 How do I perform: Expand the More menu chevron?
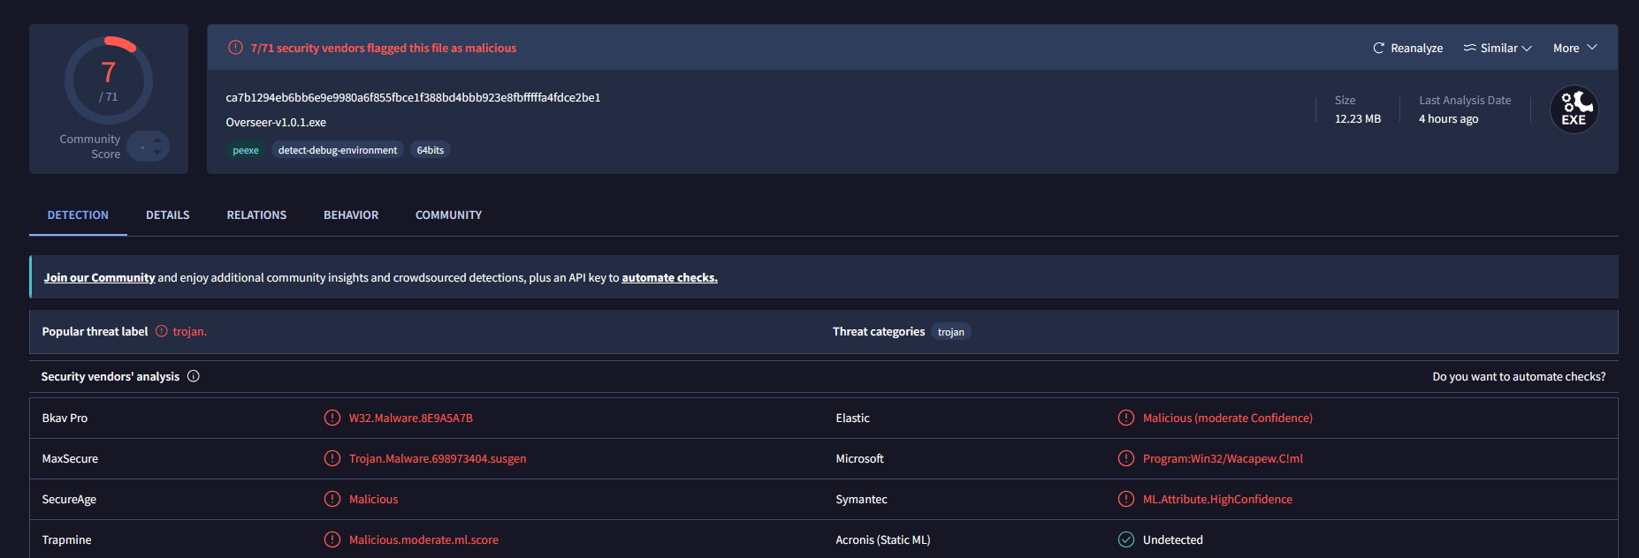[x=1592, y=48]
